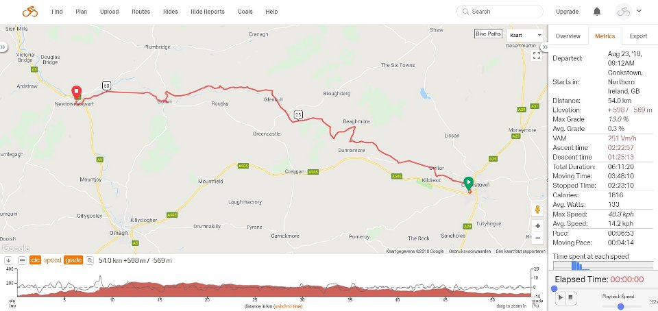Click the Upgrade link

pyautogui.click(x=567, y=12)
